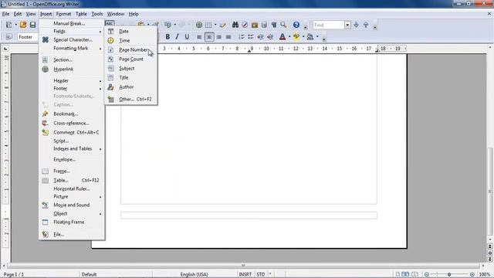Screen dimensions: 494x278
Task: Click Zoom In plus button
Action: (x=472, y=275)
